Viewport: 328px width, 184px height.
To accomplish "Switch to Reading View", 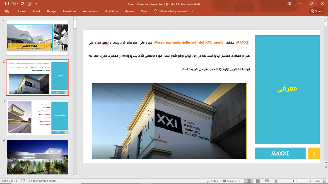I will [267, 181].
